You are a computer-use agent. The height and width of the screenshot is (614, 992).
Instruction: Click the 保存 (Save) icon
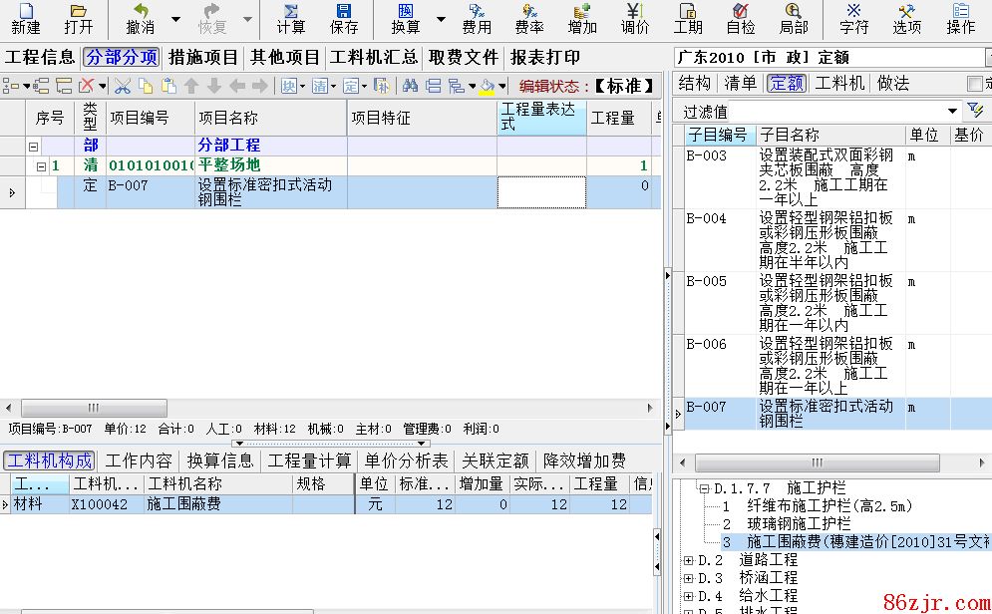(x=343, y=18)
